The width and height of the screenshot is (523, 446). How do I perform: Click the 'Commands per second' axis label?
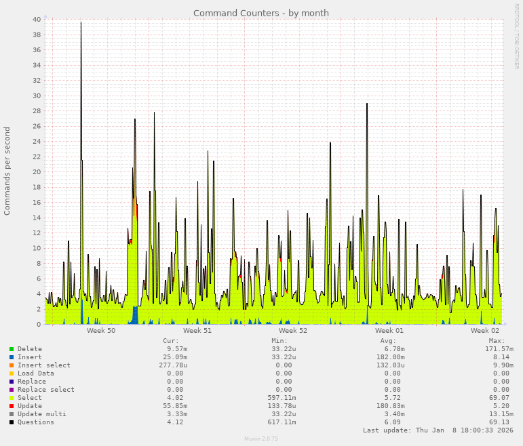[7, 171]
